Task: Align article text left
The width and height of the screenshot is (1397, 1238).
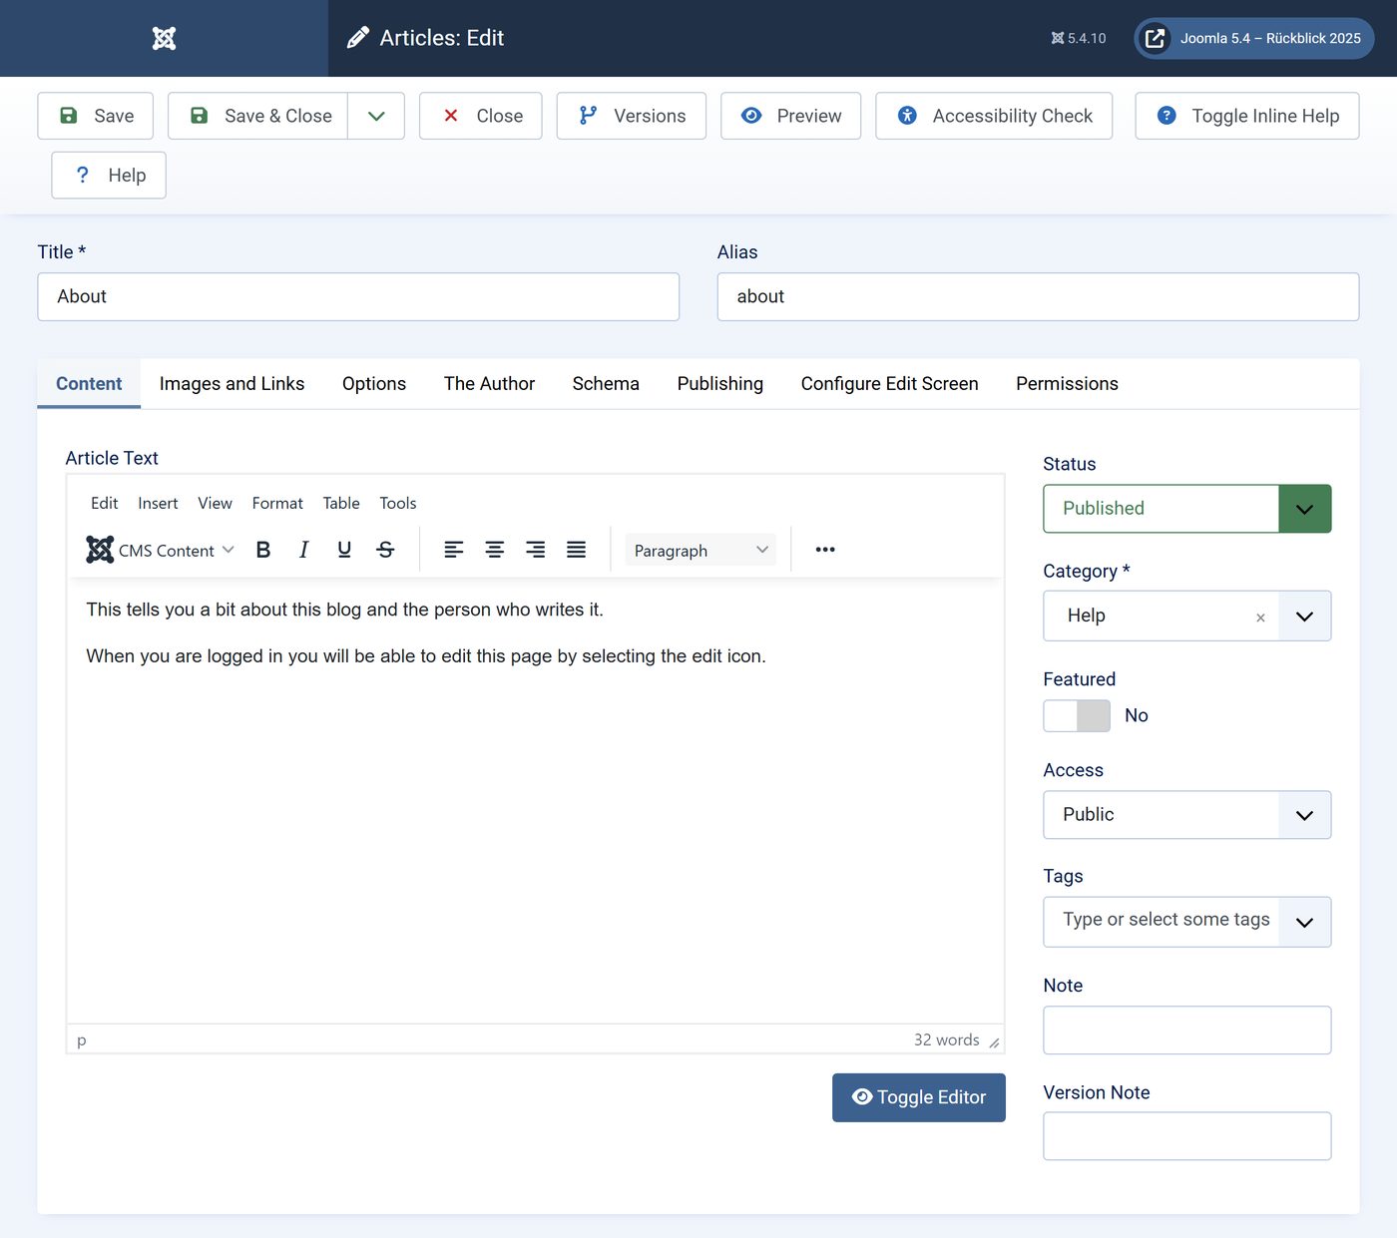Action: point(454,550)
